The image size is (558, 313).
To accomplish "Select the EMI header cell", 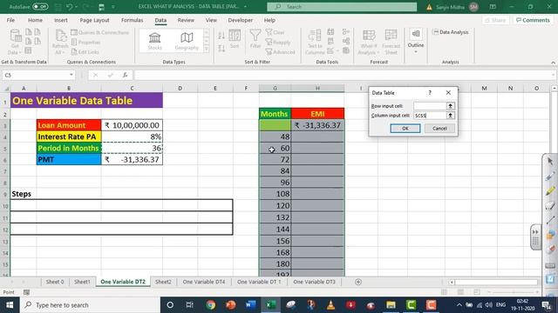I will tap(317, 114).
